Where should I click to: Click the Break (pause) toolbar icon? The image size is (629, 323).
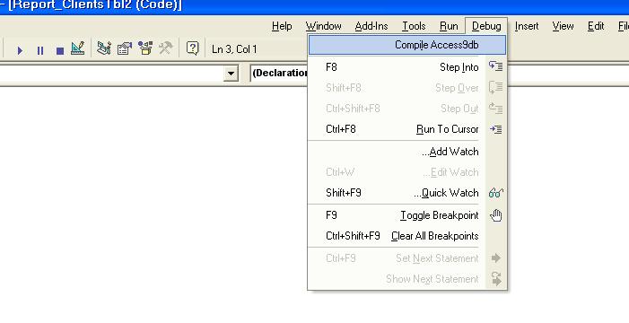(40, 50)
